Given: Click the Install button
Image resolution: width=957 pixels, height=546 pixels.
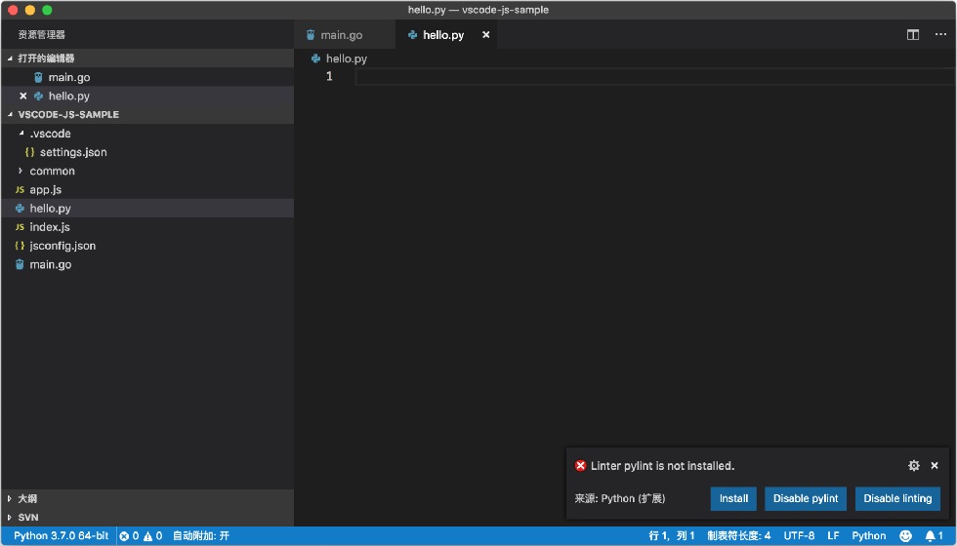Looking at the screenshot, I should (x=733, y=498).
